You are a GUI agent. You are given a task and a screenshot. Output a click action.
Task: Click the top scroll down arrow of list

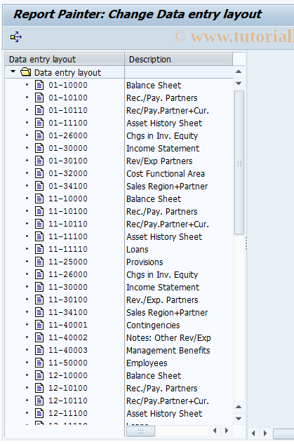[x=239, y=83]
